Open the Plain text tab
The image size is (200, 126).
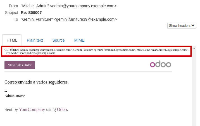(x=35, y=40)
